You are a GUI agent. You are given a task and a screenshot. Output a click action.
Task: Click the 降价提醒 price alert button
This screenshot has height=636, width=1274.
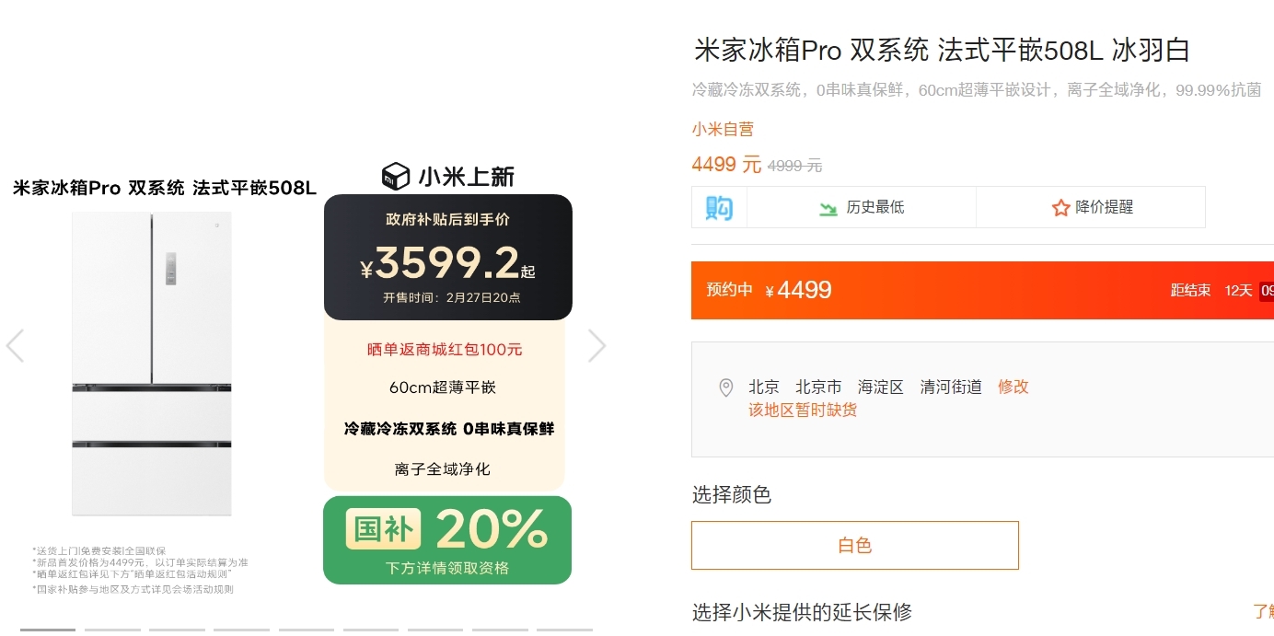pyautogui.click(x=1091, y=208)
